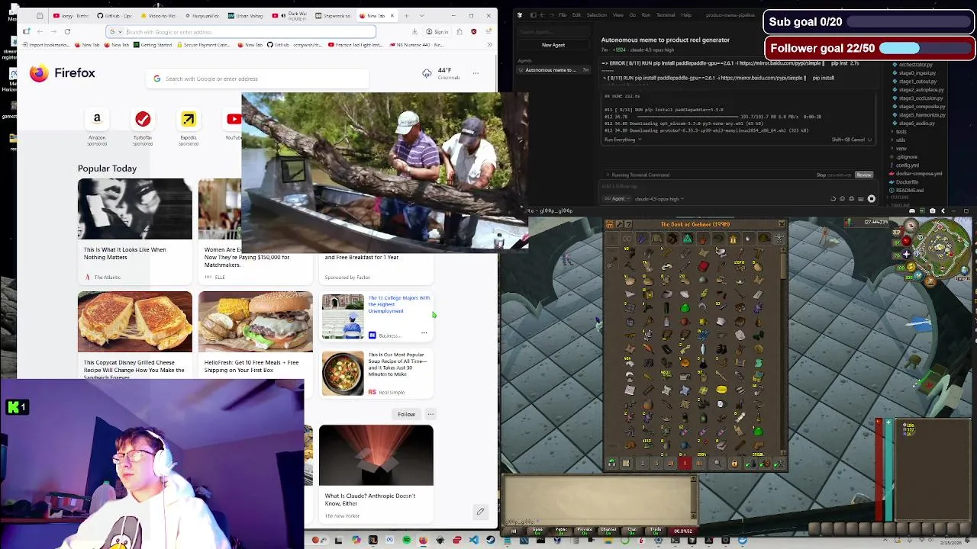The height and width of the screenshot is (549, 977).
Task: Click the bank deposit inventory button
Action: [765, 463]
